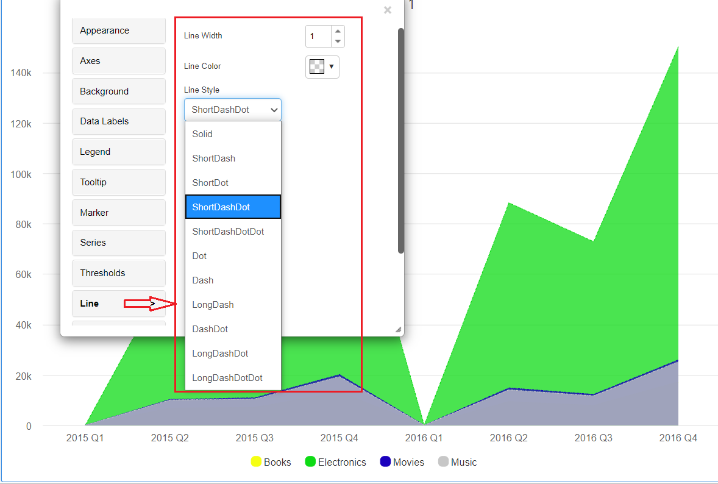Open the Appearance settings panel
Image resolution: width=718 pixels, height=484 pixels.
pyautogui.click(x=118, y=30)
